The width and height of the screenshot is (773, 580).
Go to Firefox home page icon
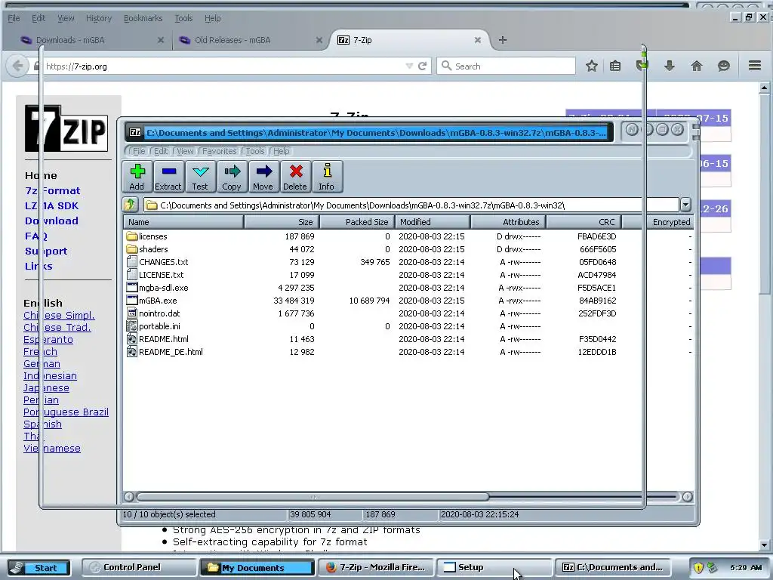pos(697,66)
